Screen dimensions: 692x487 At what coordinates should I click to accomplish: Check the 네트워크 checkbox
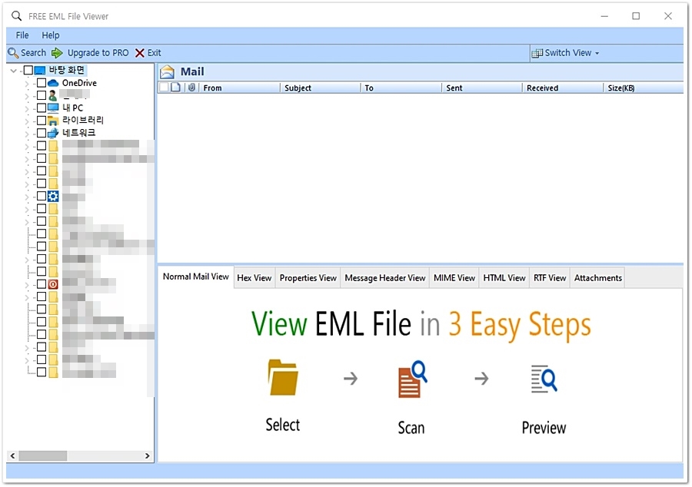[42, 133]
